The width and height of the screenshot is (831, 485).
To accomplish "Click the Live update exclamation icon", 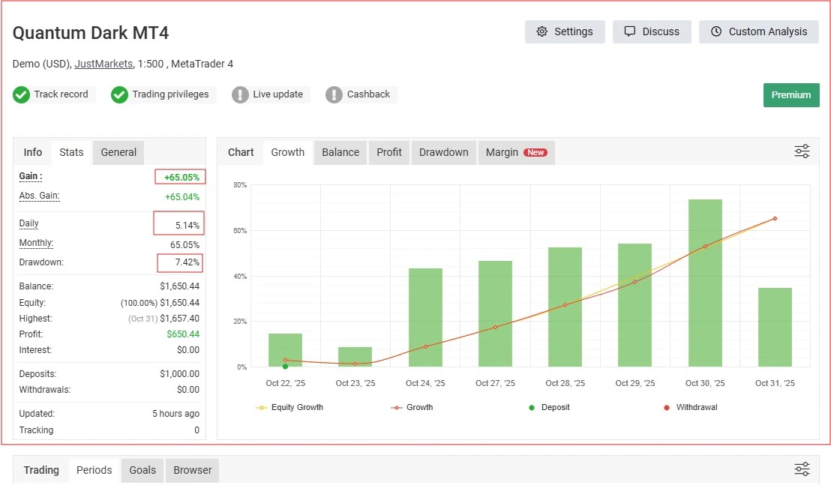I will click(240, 95).
